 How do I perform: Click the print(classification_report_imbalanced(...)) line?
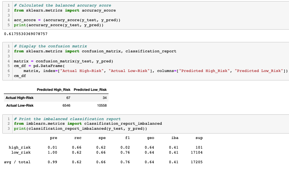tap(80, 129)
